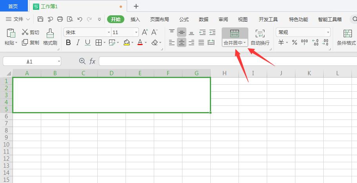This screenshot has width=357, height=183.
Task: Click the Paste clipboard icon
Action: (x=11, y=33)
